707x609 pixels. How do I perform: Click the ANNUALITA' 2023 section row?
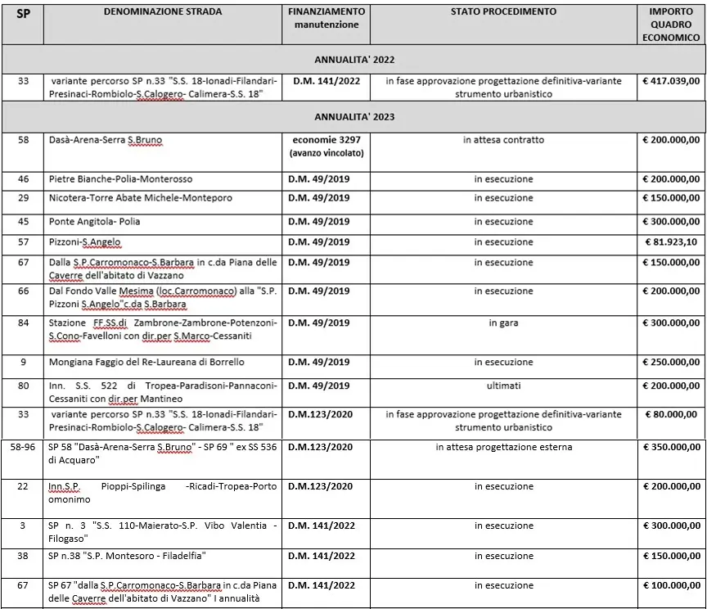coord(353,117)
